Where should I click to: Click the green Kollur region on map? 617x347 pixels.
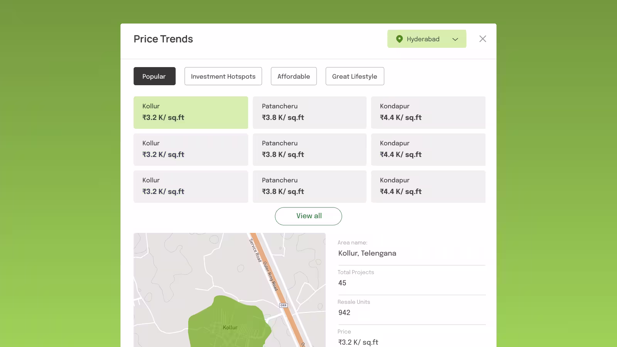(x=230, y=322)
